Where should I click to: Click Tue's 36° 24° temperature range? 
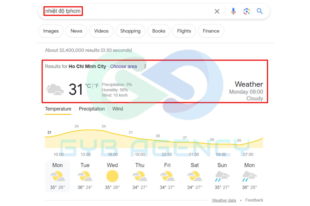[85, 187]
